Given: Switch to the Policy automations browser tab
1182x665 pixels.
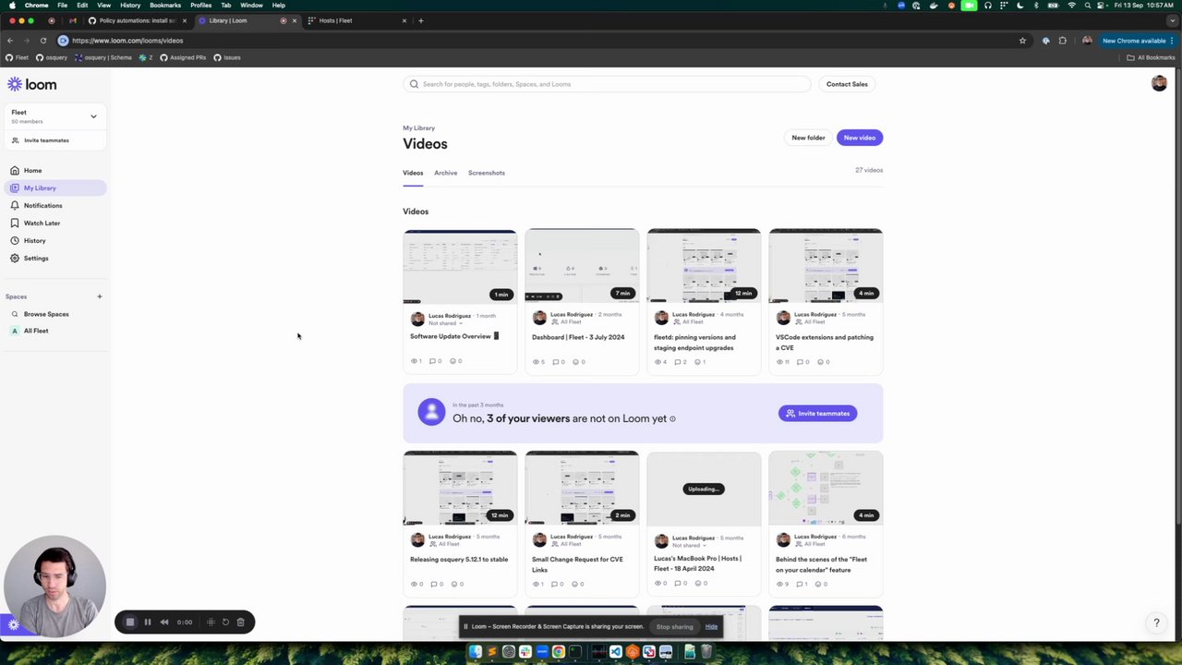Looking at the screenshot, I should (x=137, y=20).
